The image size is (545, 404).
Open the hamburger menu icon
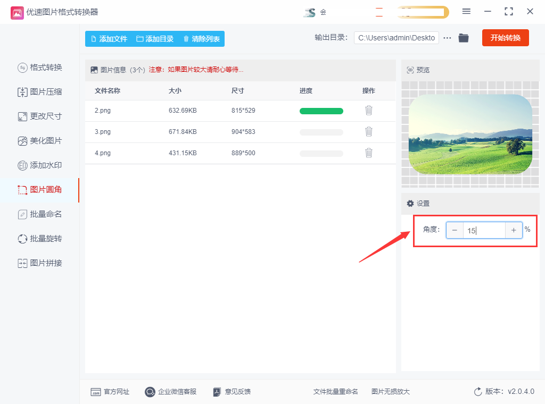(x=466, y=12)
